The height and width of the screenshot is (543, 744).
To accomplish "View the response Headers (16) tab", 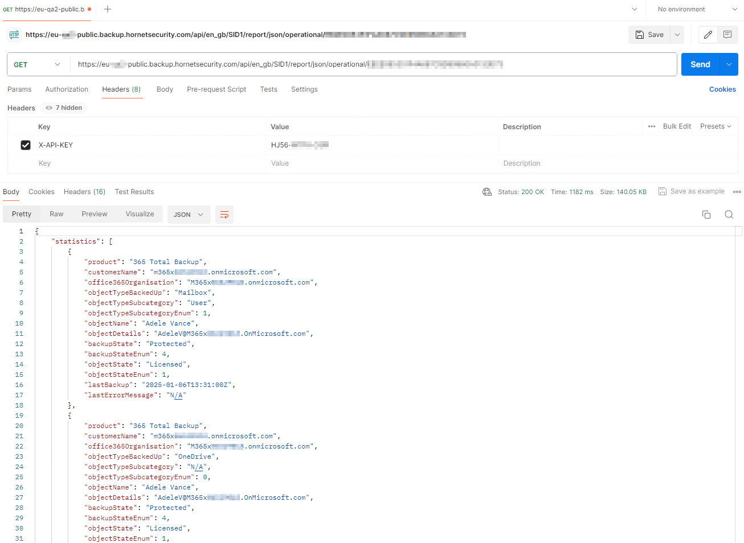I will click(x=84, y=192).
